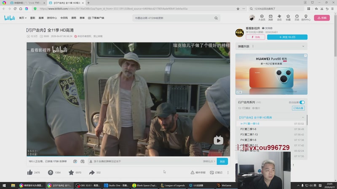337x189 pixels.
Task: Share the video with arrow icon
Action: point(92,173)
